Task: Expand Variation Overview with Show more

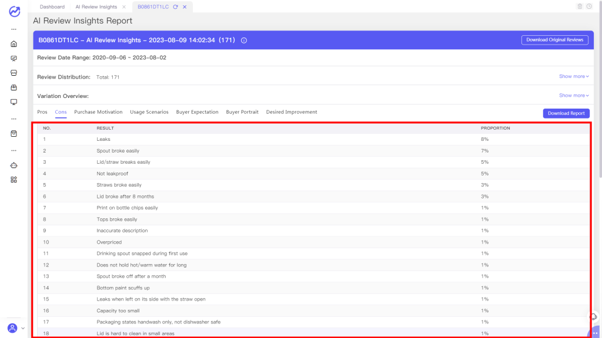Action: pos(574,95)
